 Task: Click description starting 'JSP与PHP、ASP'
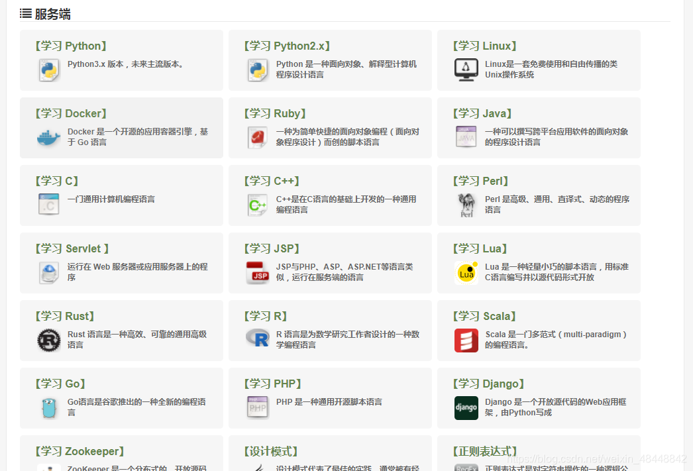[x=345, y=272]
